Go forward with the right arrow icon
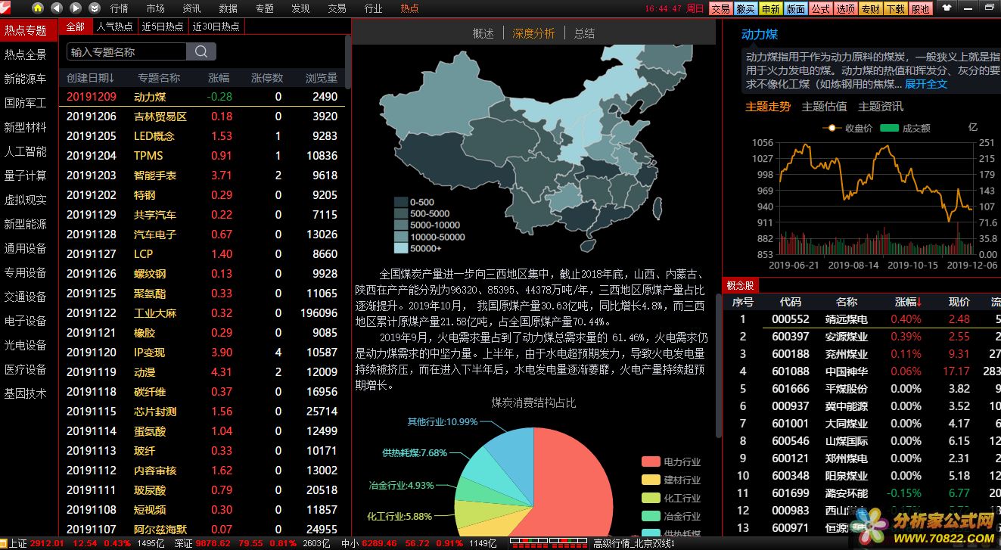Viewport: 1001px width, 550px height. pos(76,8)
